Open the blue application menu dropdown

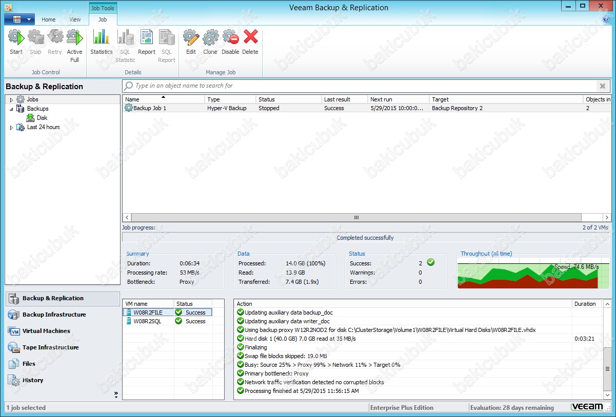19,19
